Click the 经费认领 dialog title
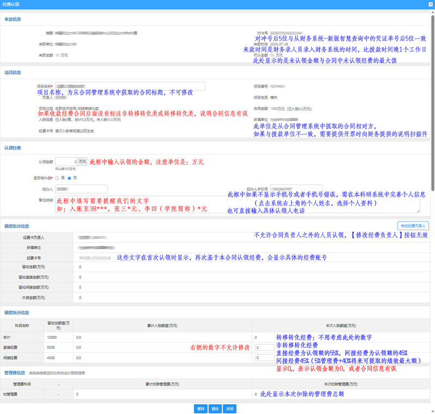Screen dimensions: 435x414 [11, 4]
